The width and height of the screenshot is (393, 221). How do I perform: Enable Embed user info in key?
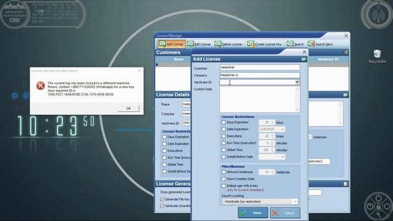pos(224,186)
